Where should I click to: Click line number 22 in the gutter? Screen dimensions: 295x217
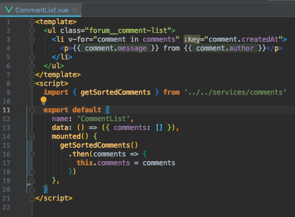6,207
